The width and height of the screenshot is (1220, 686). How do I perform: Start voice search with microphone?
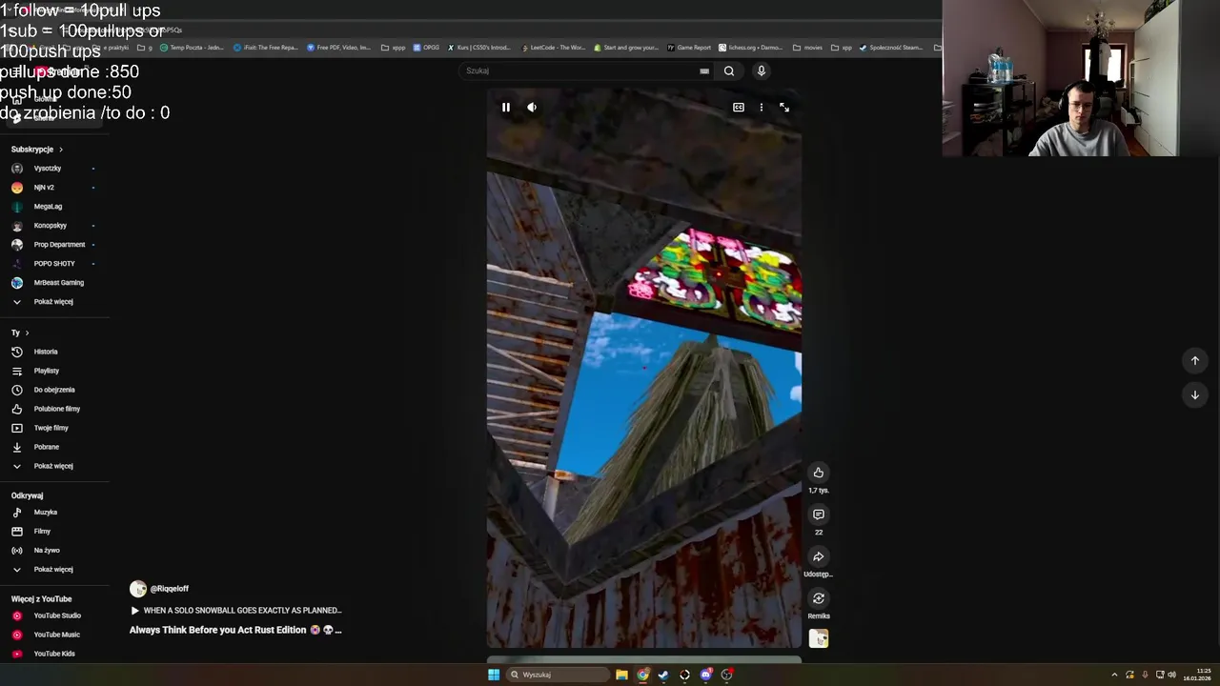(x=761, y=71)
